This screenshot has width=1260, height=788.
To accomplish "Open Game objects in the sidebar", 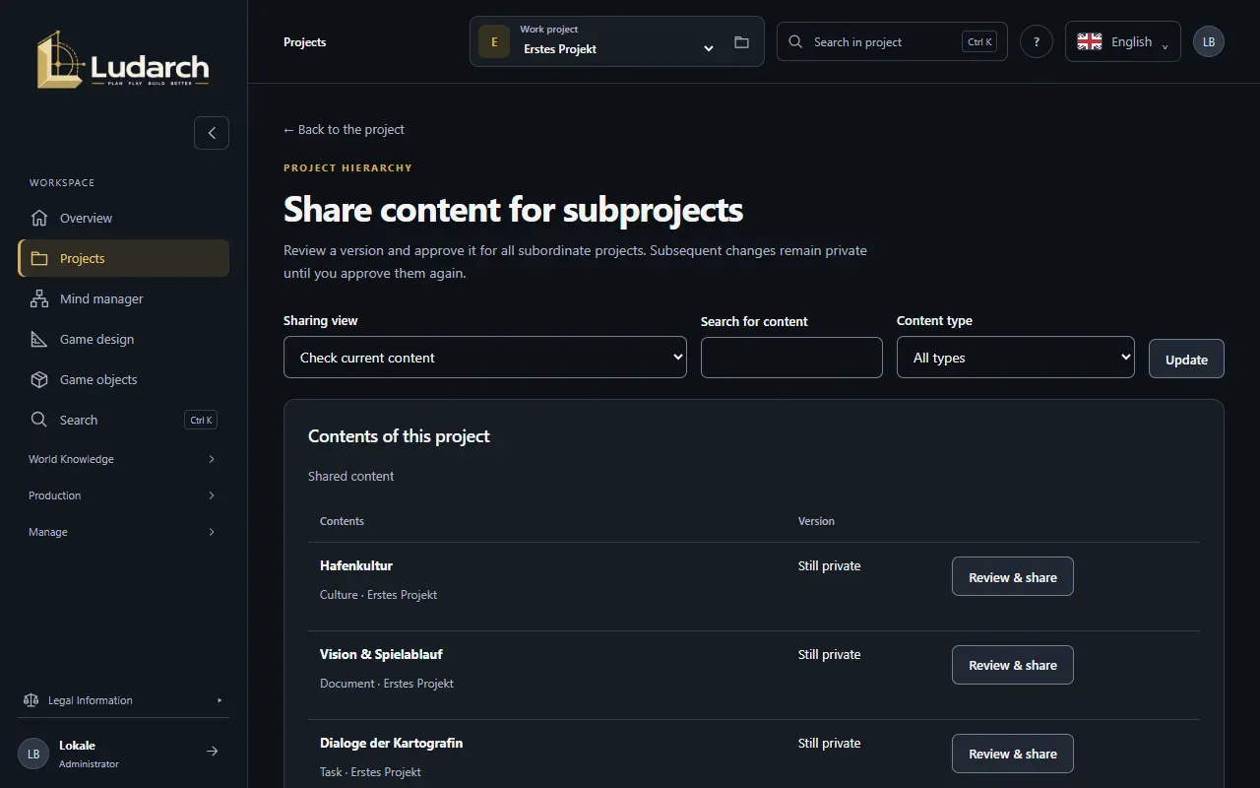I will (123, 379).
